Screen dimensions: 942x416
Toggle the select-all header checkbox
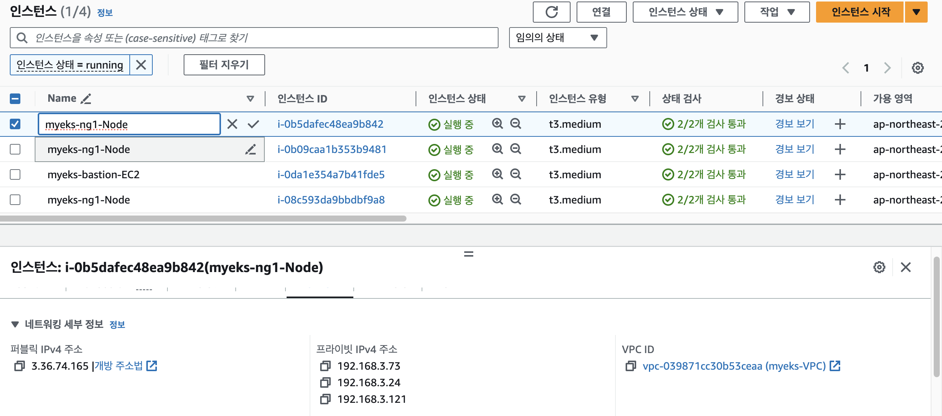(15, 99)
